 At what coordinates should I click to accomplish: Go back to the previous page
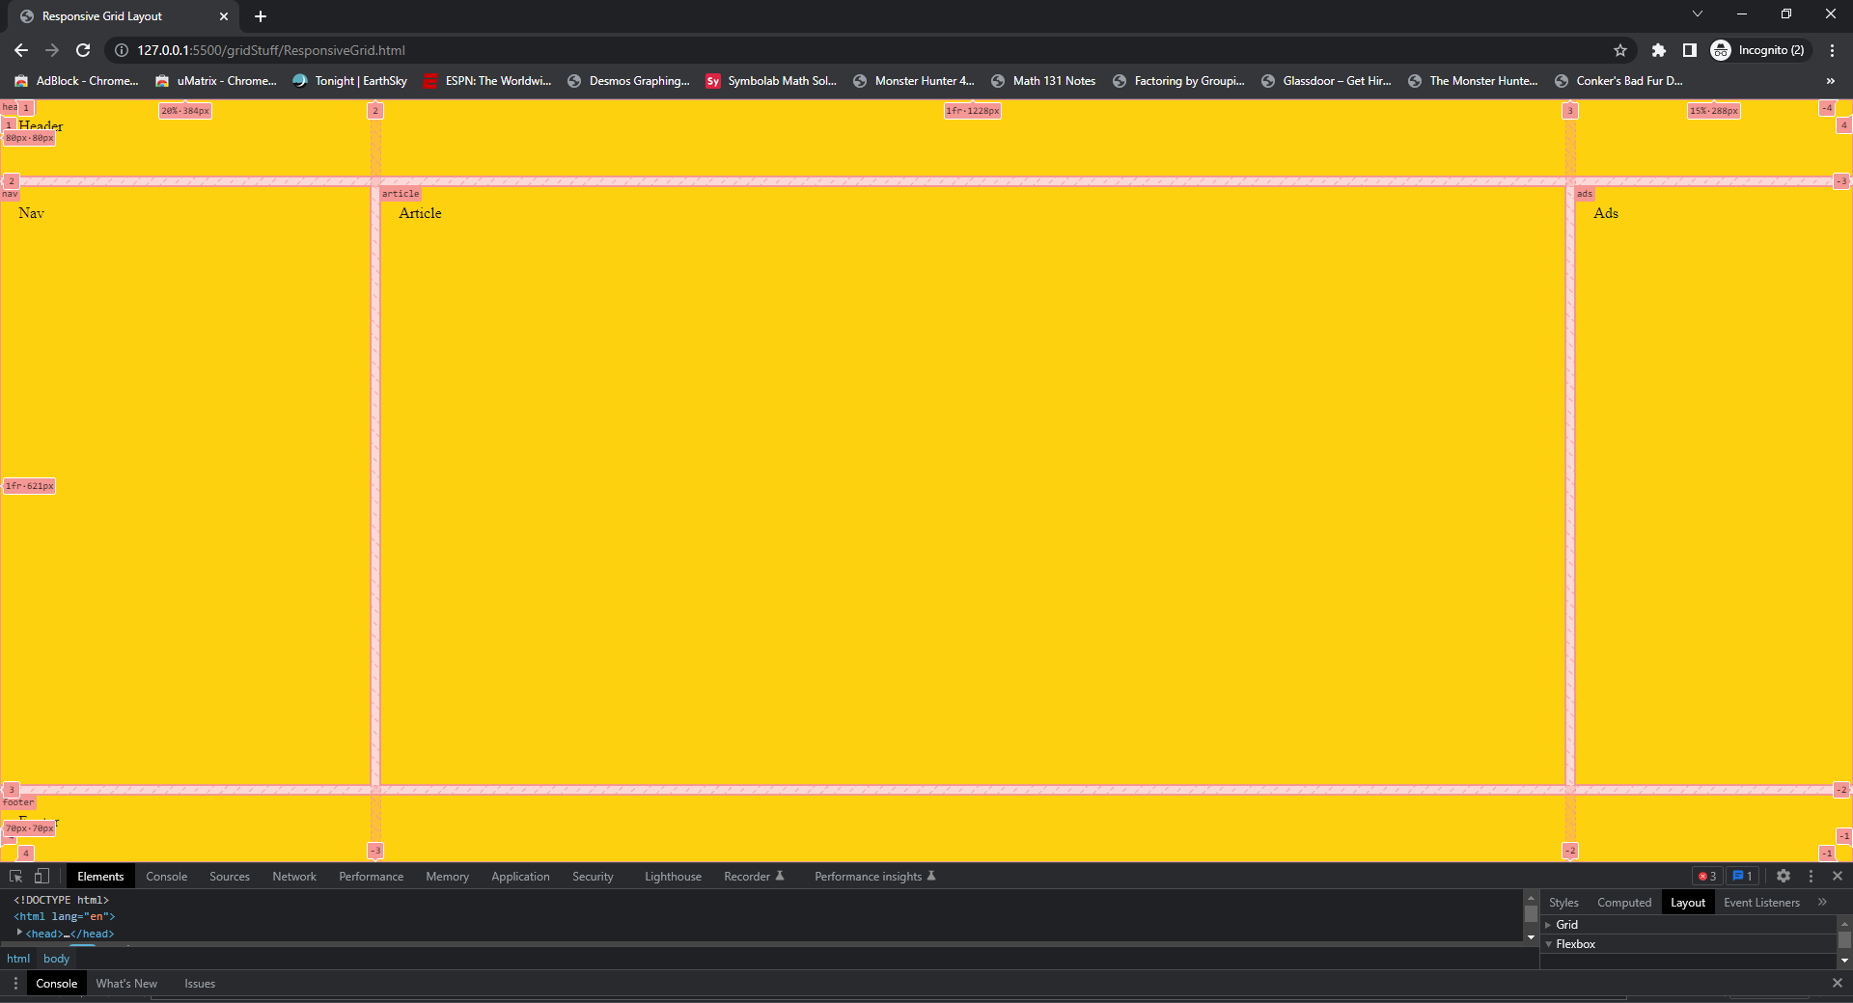21,50
